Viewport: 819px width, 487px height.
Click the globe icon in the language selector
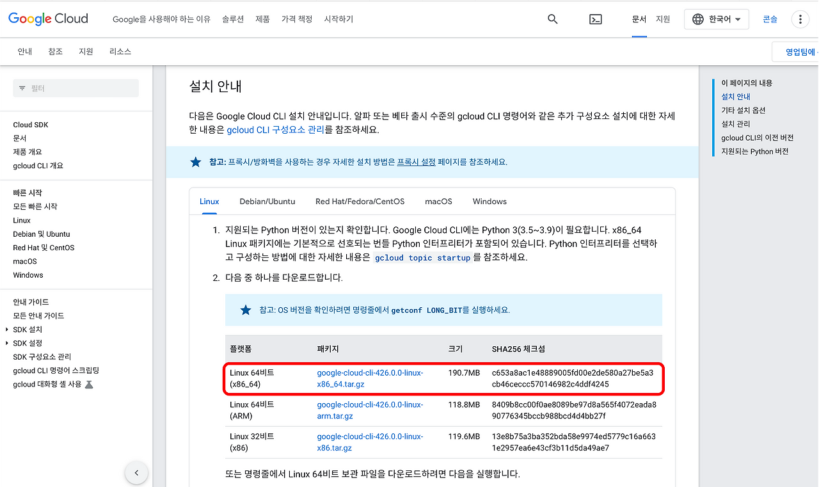(x=697, y=19)
